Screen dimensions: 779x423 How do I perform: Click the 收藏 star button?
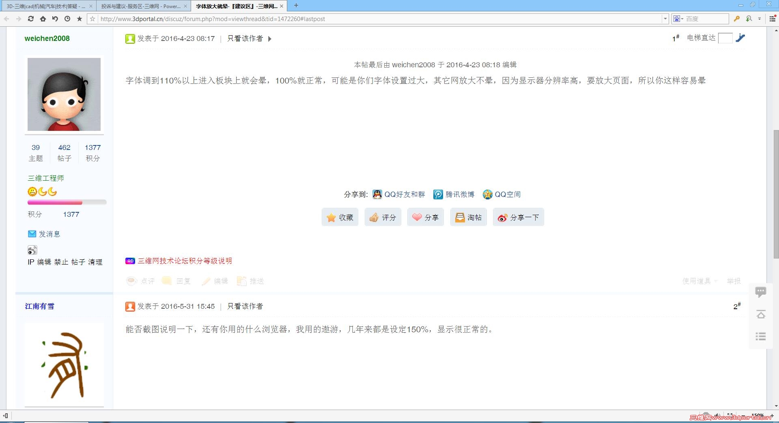[x=340, y=217]
